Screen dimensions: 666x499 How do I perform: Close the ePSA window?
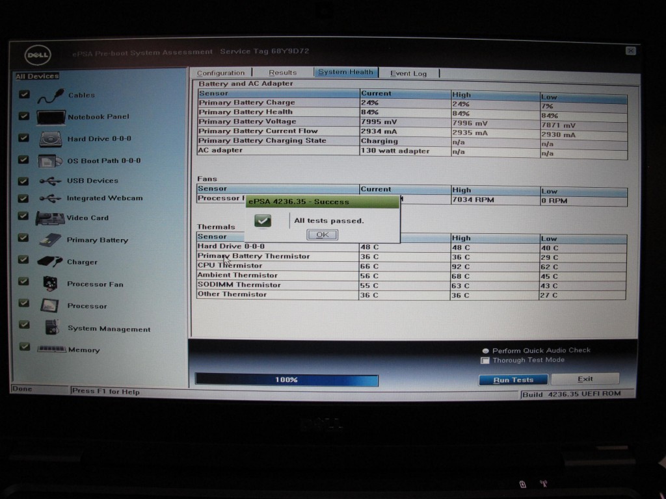coord(631,51)
